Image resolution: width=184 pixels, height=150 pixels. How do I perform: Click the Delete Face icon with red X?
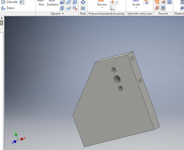click(75, 8)
